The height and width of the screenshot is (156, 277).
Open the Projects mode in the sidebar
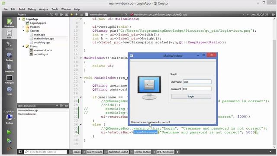coord(9,68)
